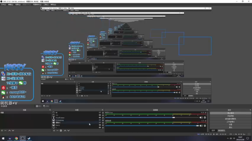Pop out the sources dock panel

click(103, 110)
